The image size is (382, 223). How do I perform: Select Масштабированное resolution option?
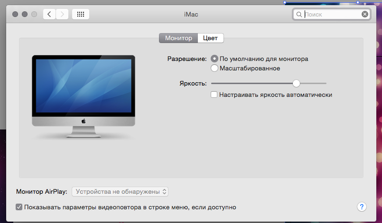[214, 68]
